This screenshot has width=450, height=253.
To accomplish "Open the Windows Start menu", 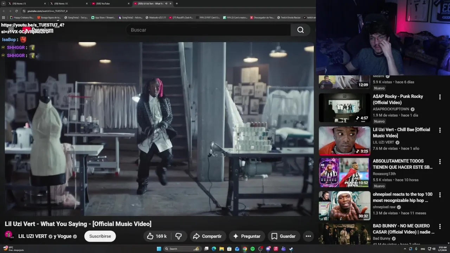I will (159, 249).
